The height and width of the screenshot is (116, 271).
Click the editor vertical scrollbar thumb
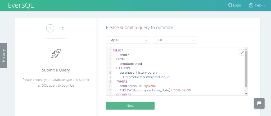(246, 69)
